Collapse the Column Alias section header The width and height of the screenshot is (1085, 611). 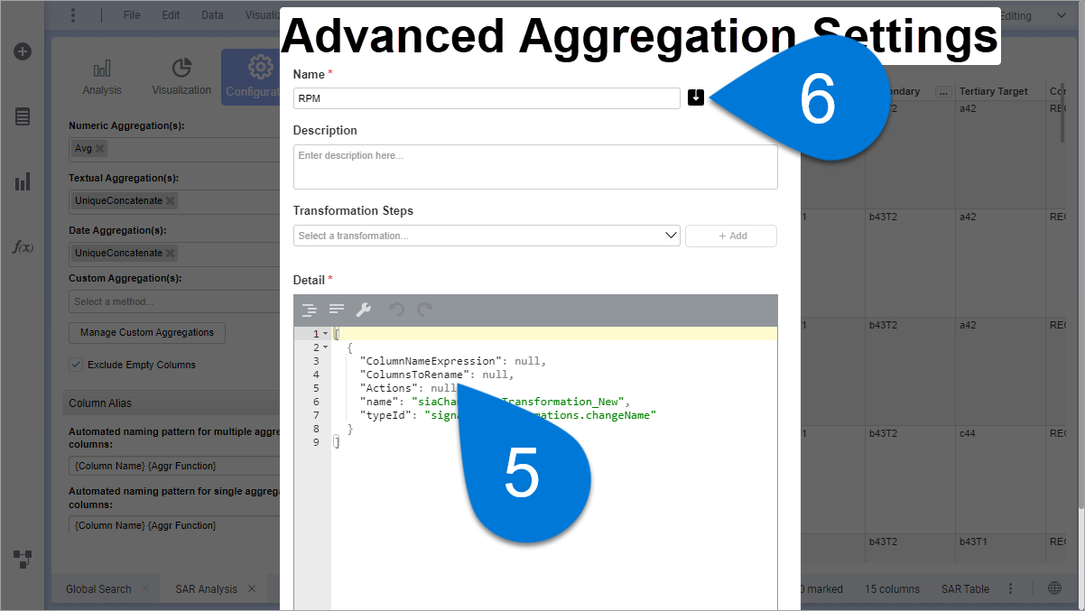click(172, 403)
